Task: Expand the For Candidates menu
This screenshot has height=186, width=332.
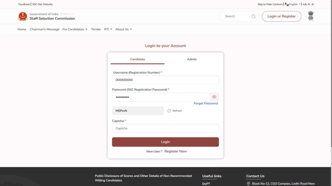Action: (75, 29)
